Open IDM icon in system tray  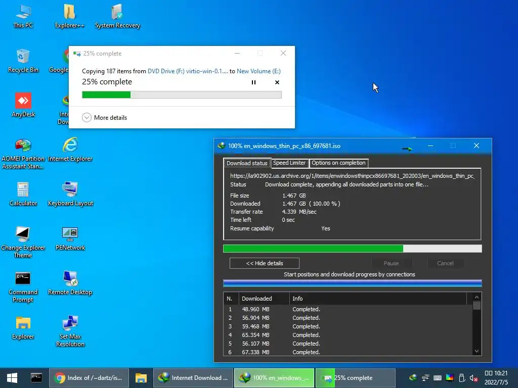[x=413, y=378]
